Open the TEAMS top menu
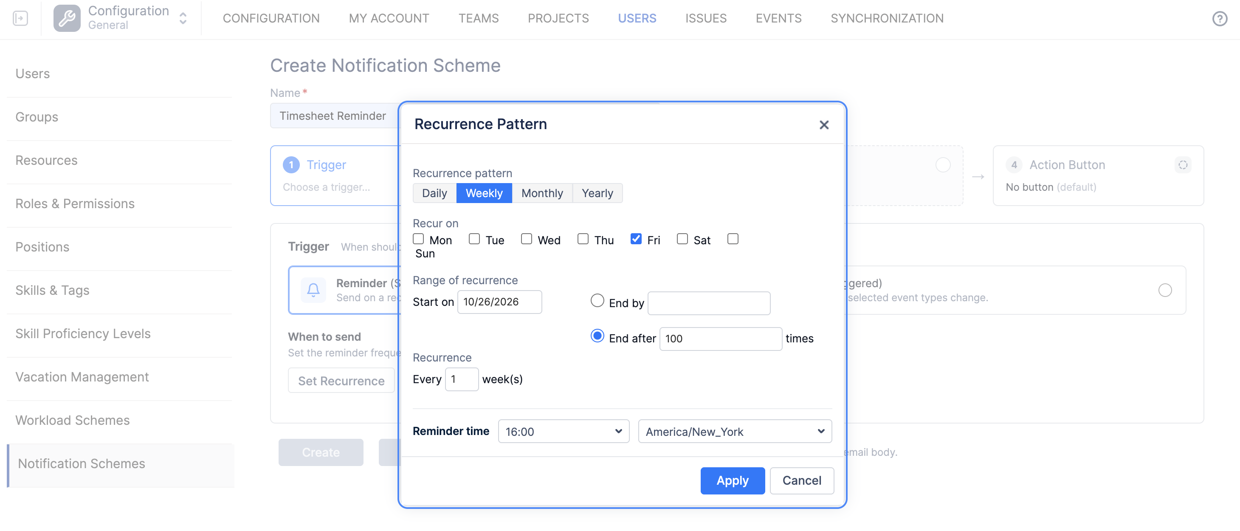The width and height of the screenshot is (1240, 531). [478, 18]
